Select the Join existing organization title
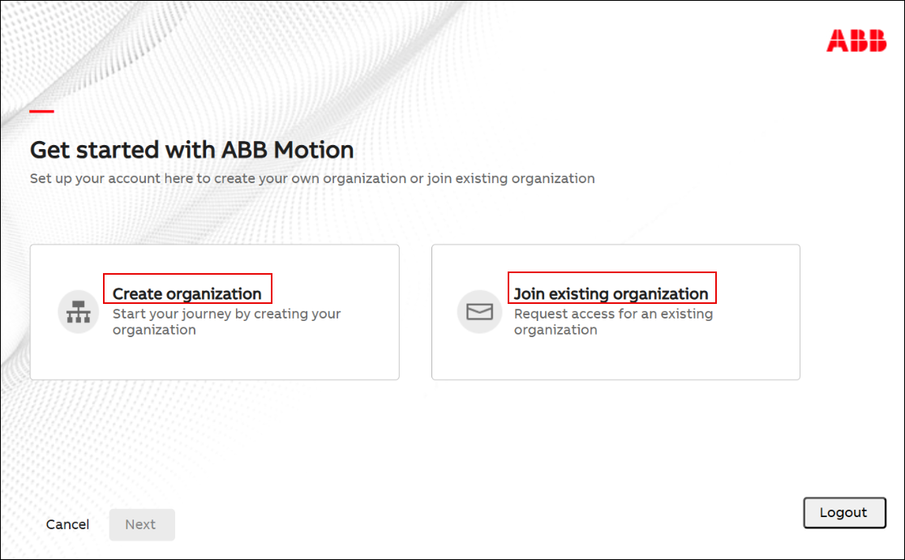 (x=611, y=293)
